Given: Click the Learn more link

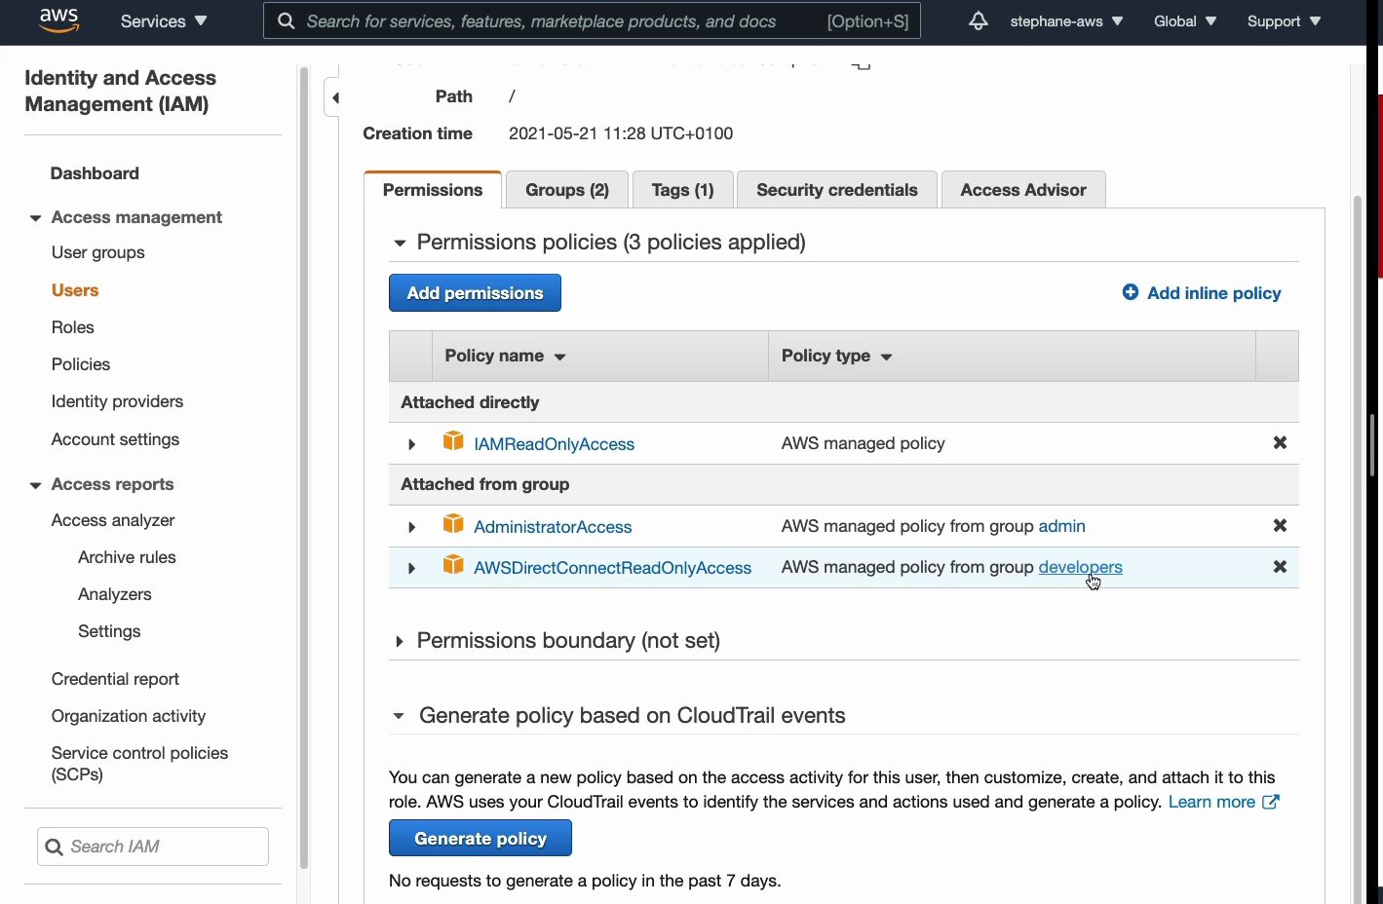Looking at the screenshot, I should [x=1211, y=802].
